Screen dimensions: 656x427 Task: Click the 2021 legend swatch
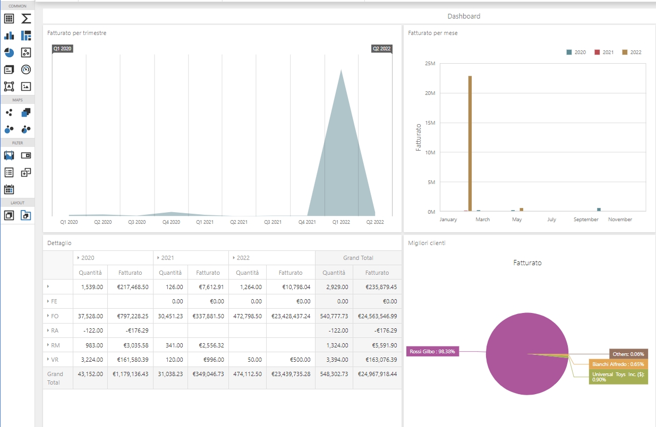pyautogui.click(x=597, y=53)
